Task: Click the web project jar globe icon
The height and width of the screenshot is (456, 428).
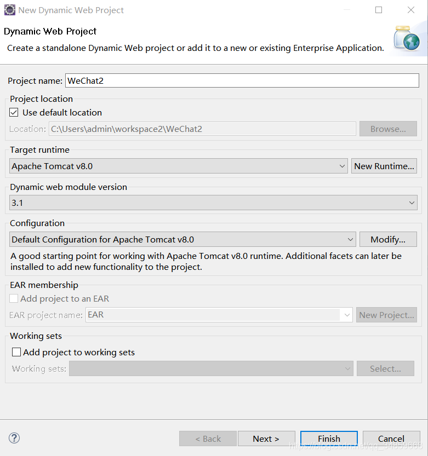Action: click(407, 39)
